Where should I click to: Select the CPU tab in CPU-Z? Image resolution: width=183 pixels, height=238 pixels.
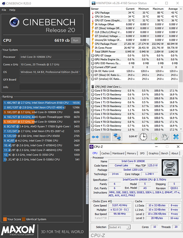coord(95,153)
